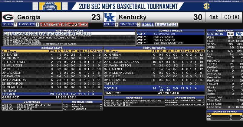Click the 1st period indicator
The height and width of the screenshot is (127, 243).
tap(214, 17)
